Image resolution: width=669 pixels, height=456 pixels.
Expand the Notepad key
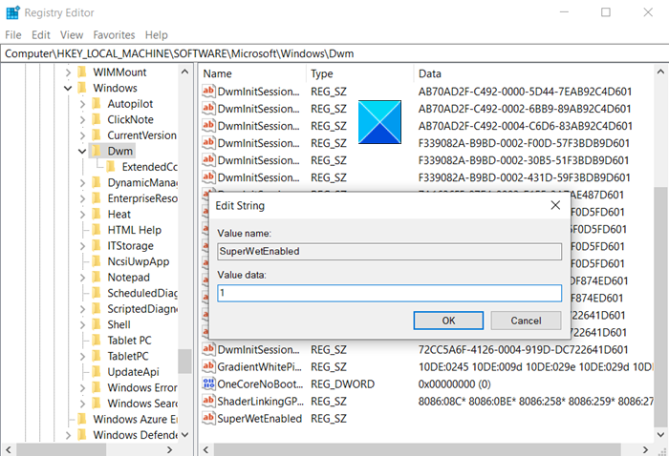pos(82,278)
